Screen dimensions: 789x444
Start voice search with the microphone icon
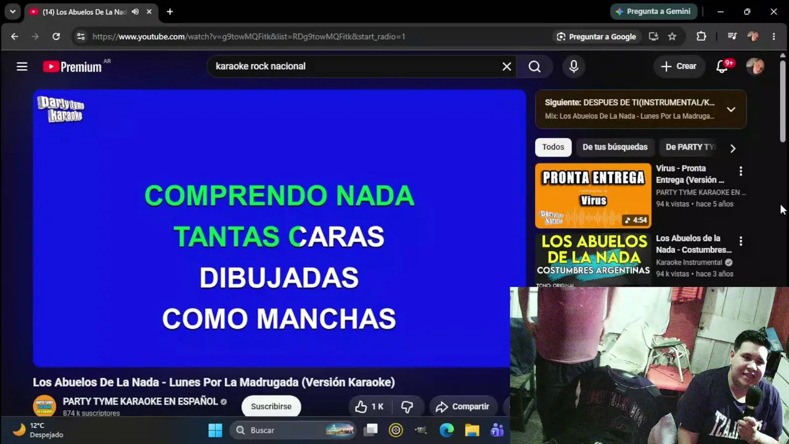(574, 66)
